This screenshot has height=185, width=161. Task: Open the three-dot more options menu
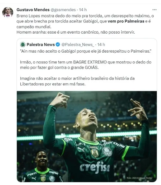pos(154,10)
